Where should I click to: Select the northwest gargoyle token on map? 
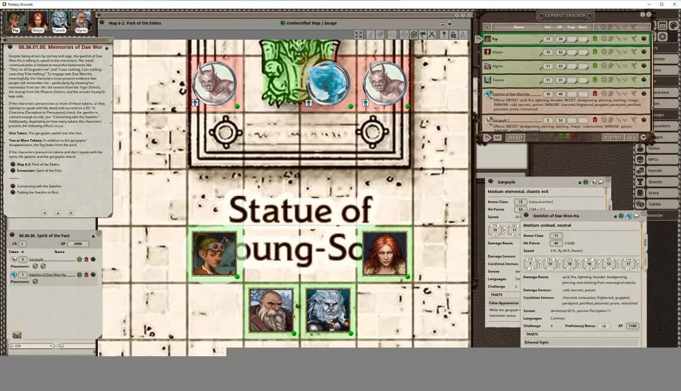[215, 83]
